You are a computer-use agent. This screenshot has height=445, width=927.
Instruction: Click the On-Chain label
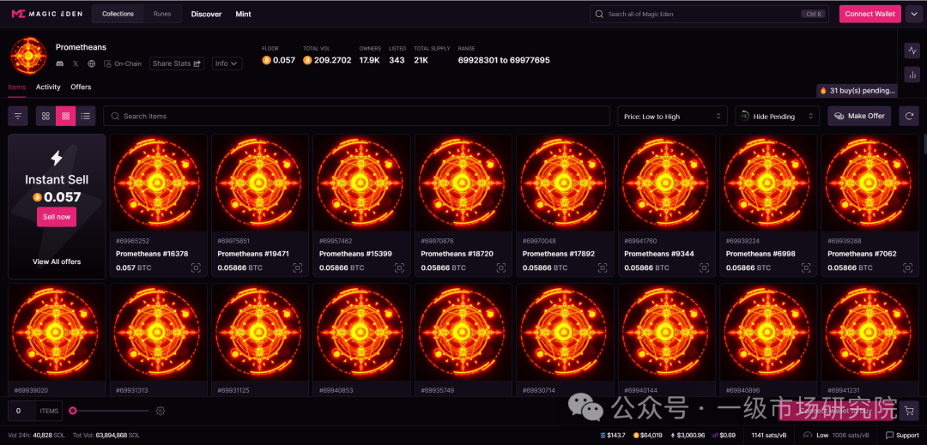(123, 63)
